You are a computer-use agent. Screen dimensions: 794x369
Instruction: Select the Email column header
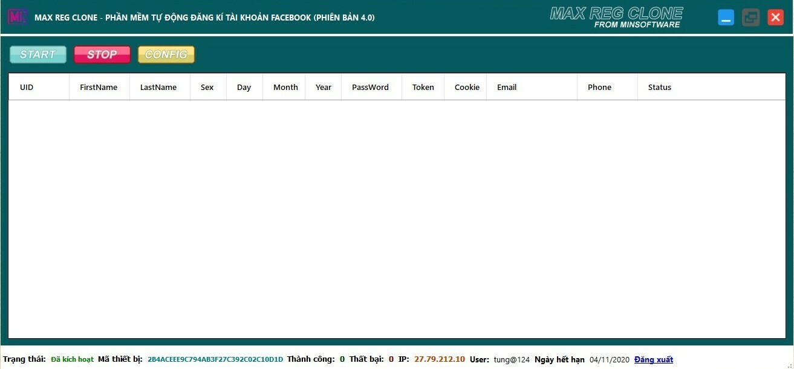point(532,87)
